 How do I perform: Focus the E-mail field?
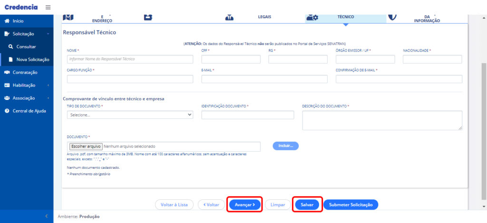264,79
